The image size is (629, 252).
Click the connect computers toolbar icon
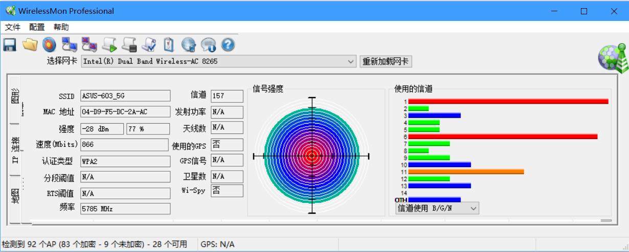click(69, 45)
